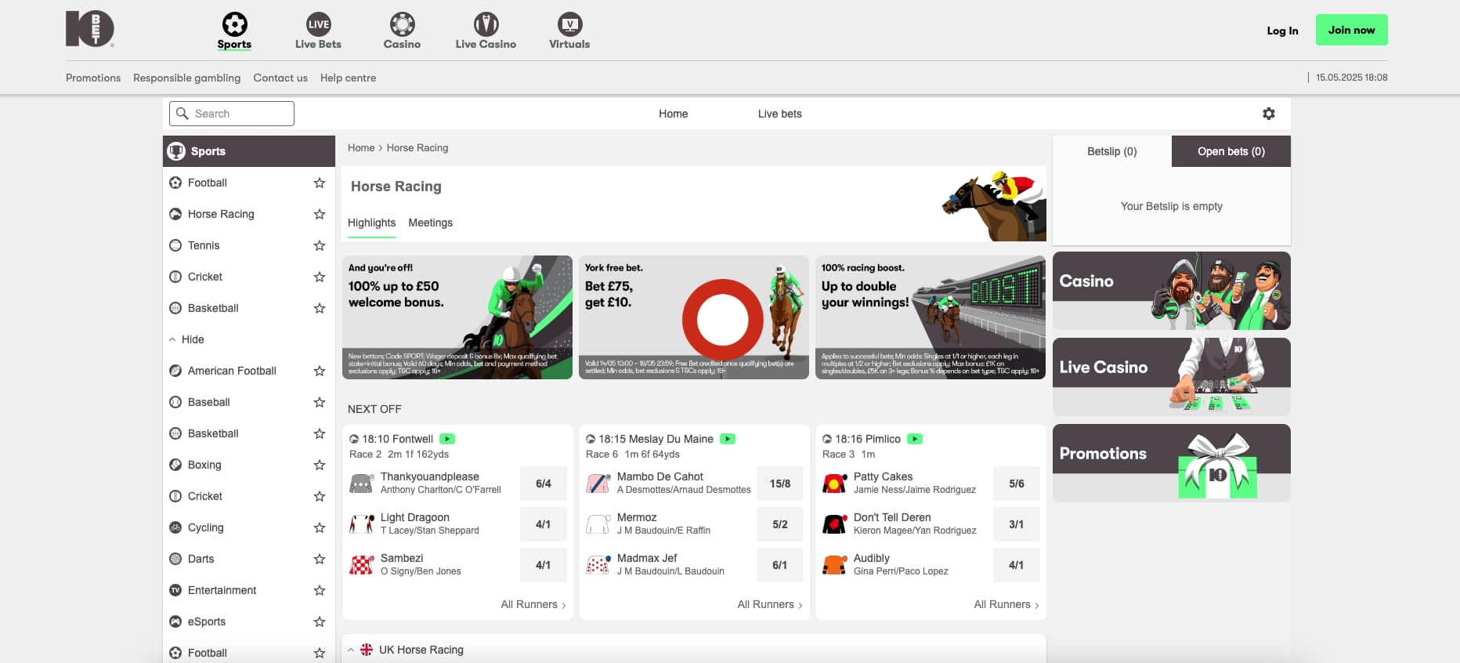Expand All Runners for Meslay Du Maine

(770, 604)
